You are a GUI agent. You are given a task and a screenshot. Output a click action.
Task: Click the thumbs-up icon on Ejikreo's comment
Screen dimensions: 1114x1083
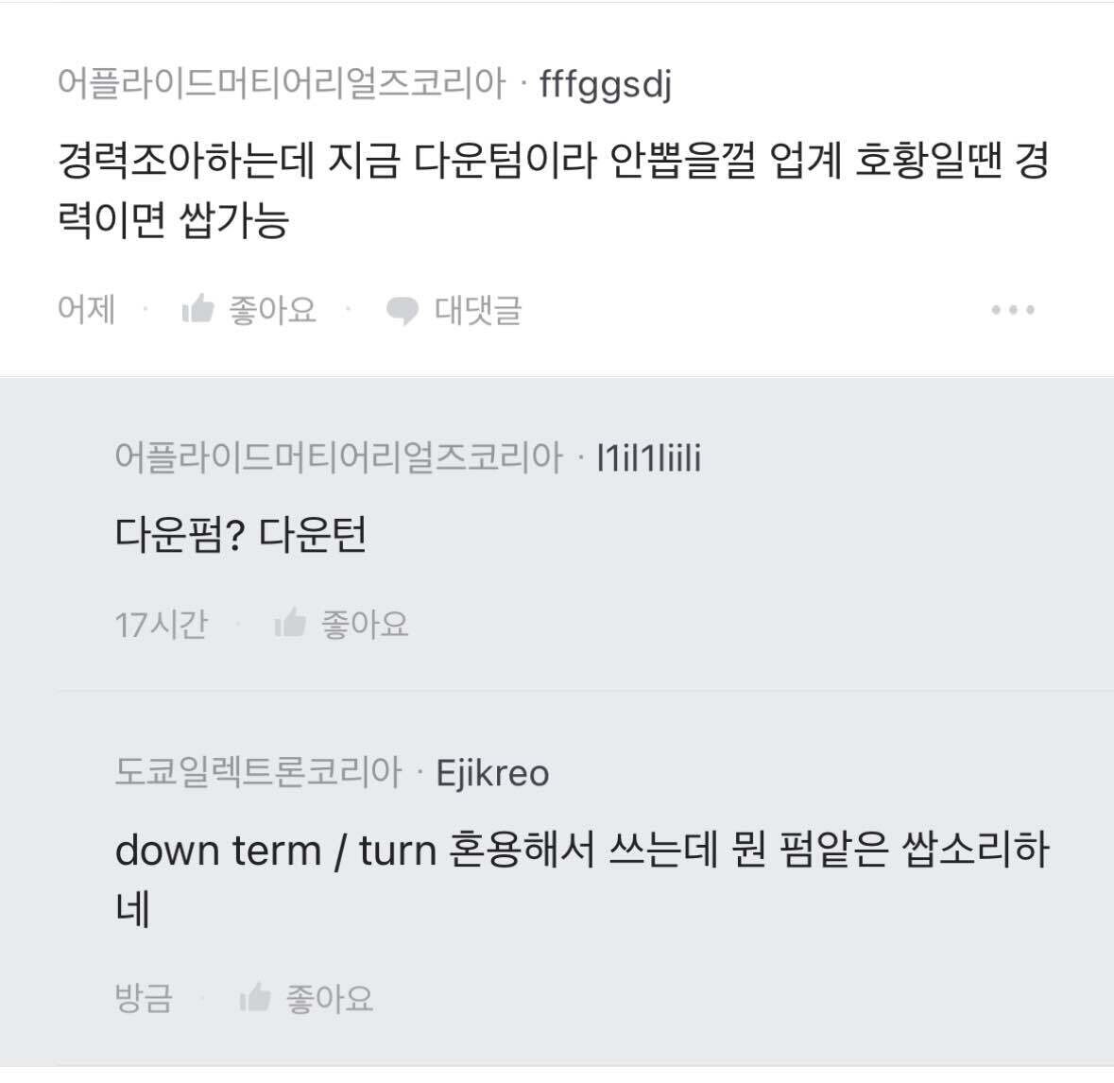[256, 997]
